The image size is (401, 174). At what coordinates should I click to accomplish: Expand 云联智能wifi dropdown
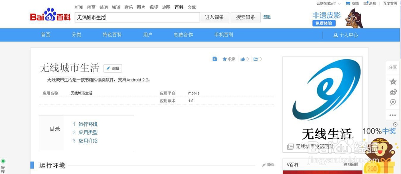coord(328,4)
